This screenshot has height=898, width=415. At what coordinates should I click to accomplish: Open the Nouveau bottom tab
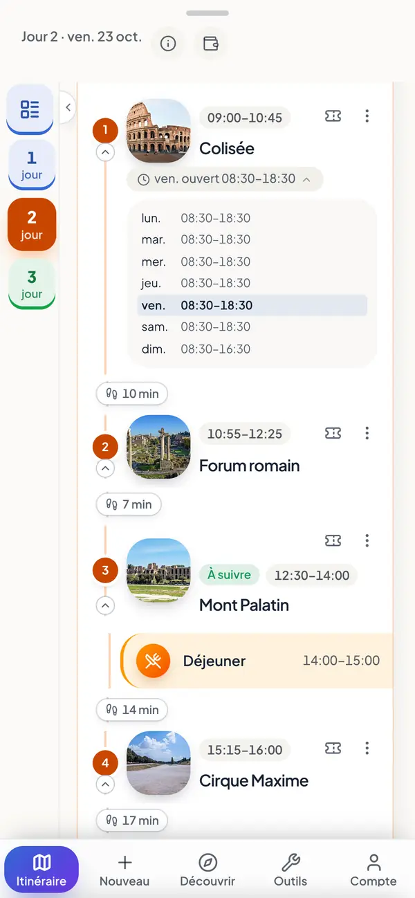pyautogui.click(x=124, y=870)
